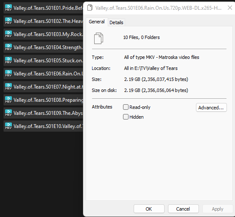Click the document icon in the Properties title bar
The width and height of the screenshot is (235, 217).
90,8
